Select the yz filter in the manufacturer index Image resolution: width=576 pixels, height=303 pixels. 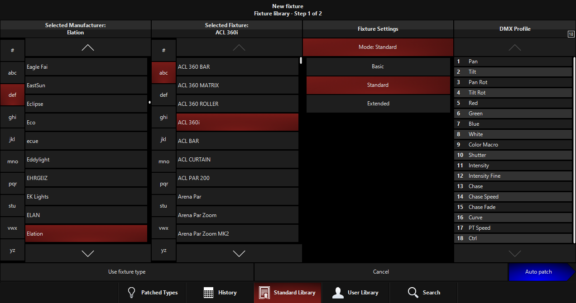tap(12, 250)
